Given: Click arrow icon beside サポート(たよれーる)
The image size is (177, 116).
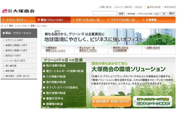Looking at the screenshot, I should pos(74,20).
